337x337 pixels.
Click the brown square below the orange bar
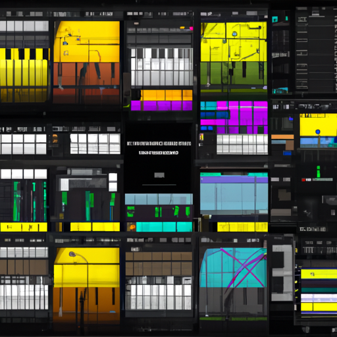coord(290,145)
